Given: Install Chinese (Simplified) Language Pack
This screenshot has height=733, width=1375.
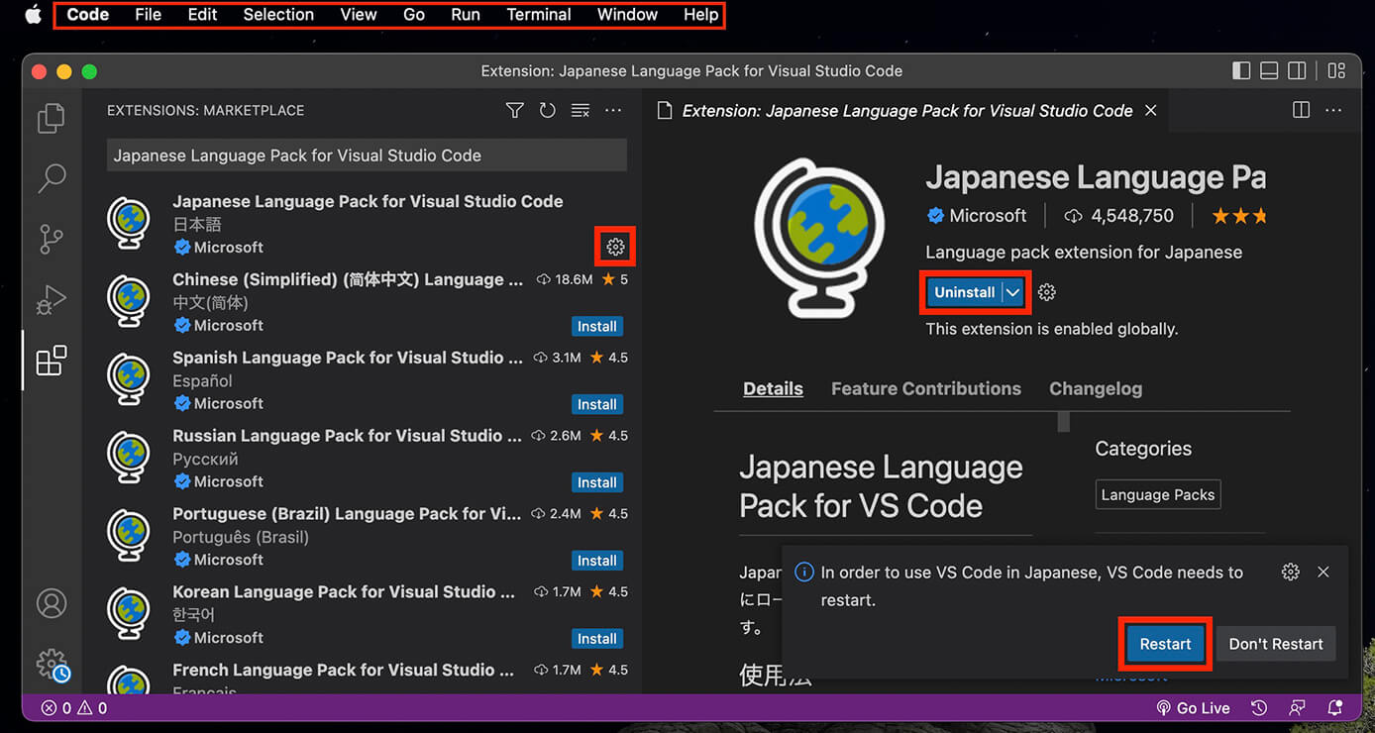Looking at the screenshot, I should point(597,326).
